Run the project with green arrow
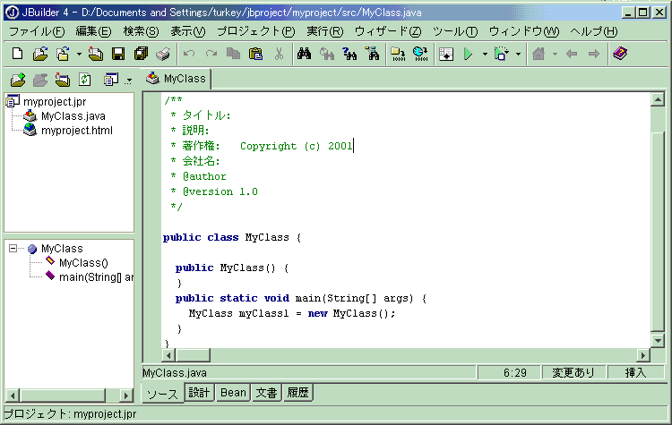 [x=468, y=54]
